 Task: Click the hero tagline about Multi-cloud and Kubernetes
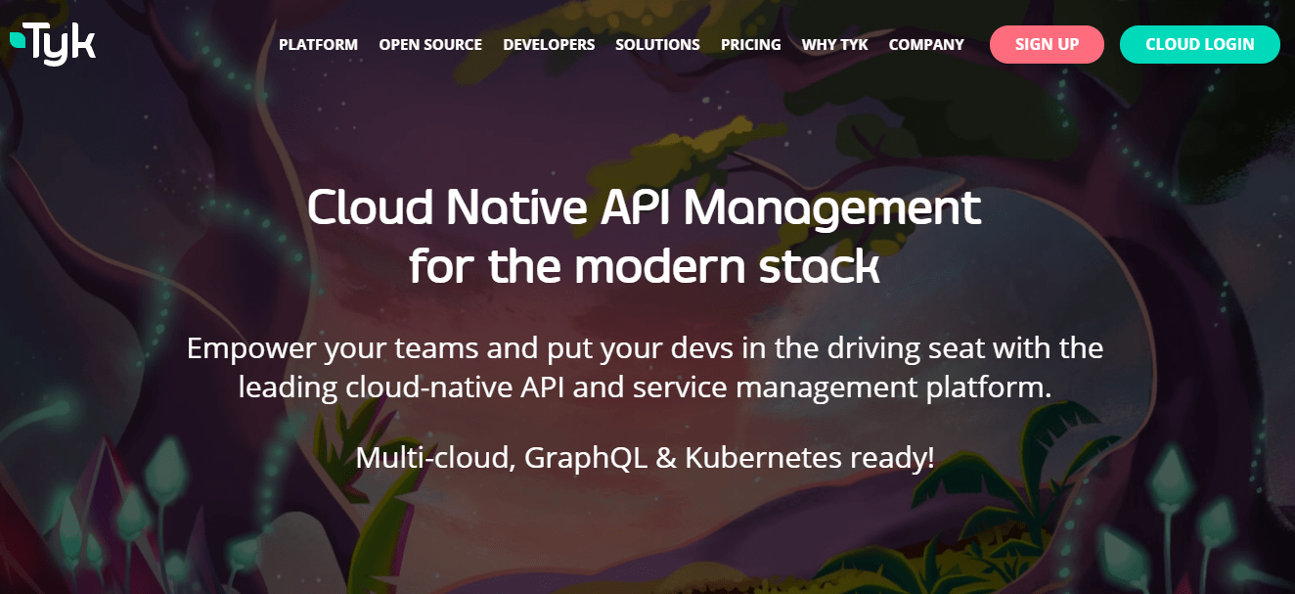point(647,456)
